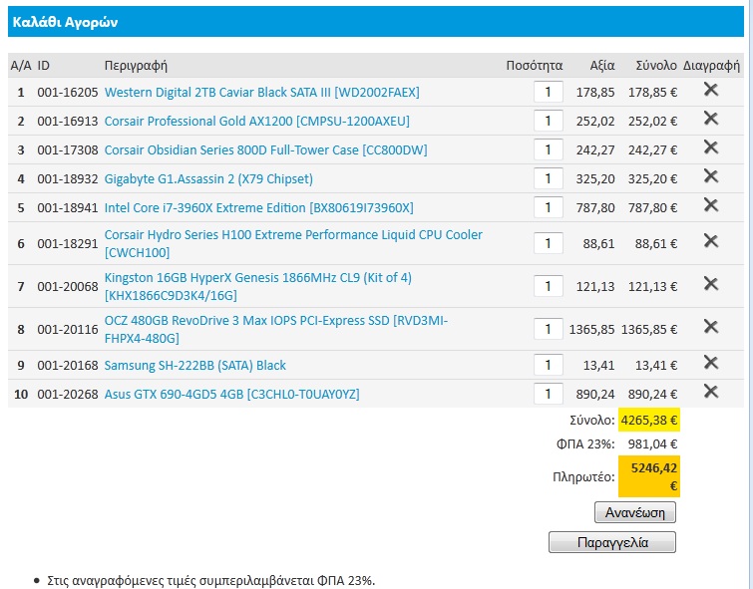Delete the Western Digital 2TB Caviar Black item

pos(711,90)
